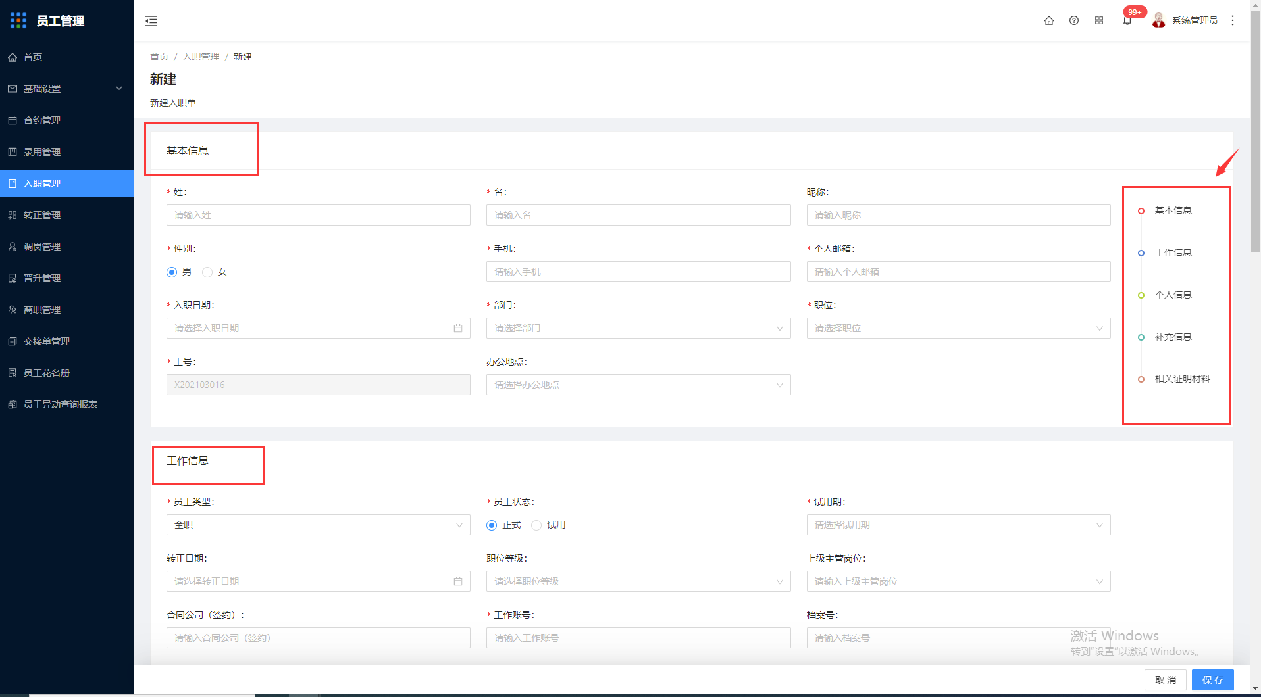Open 交接单管理 in the sidebar
This screenshot has width=1261, height=697.
67,341
